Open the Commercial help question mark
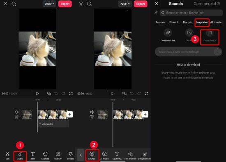 (x=218, y=4)
